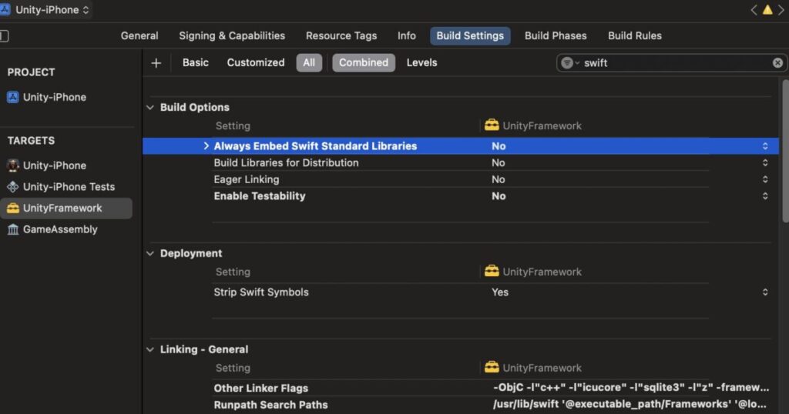This screenshot has width=789, height=414.
Task: Select the UnityFramework target
Action: (x=66, y=208)
